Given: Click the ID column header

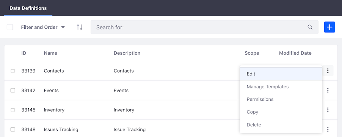Looking at the screenshot, I should coord(24,53).
